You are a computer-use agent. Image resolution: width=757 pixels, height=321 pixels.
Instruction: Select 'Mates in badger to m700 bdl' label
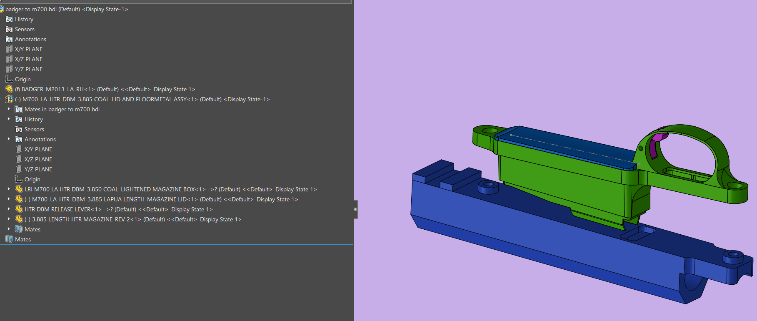[62, 109]
